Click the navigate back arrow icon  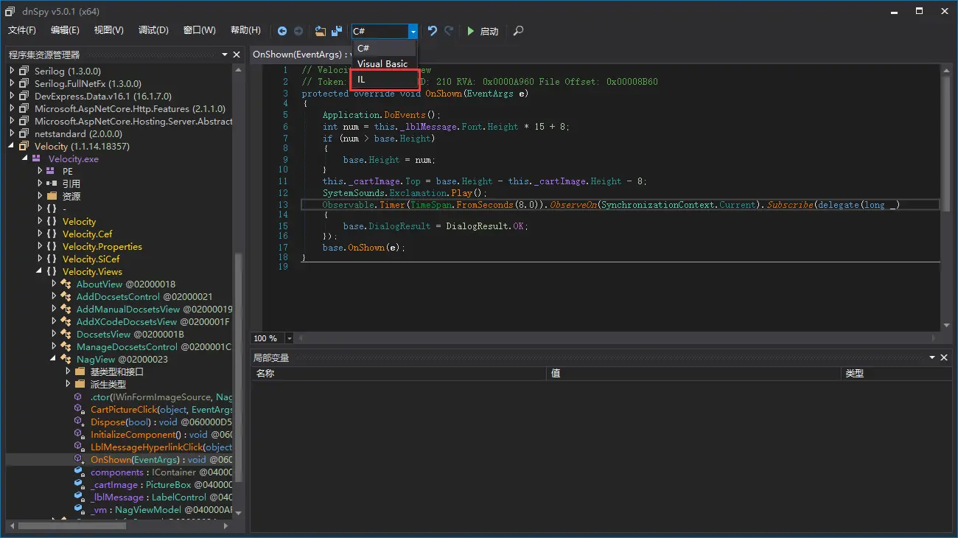282,31
